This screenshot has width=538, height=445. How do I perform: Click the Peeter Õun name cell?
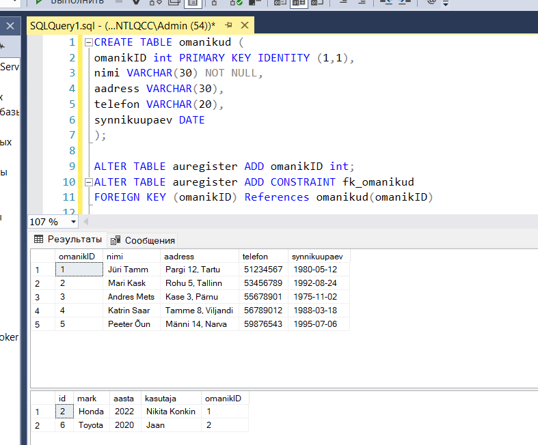click(x=131, y=324)
